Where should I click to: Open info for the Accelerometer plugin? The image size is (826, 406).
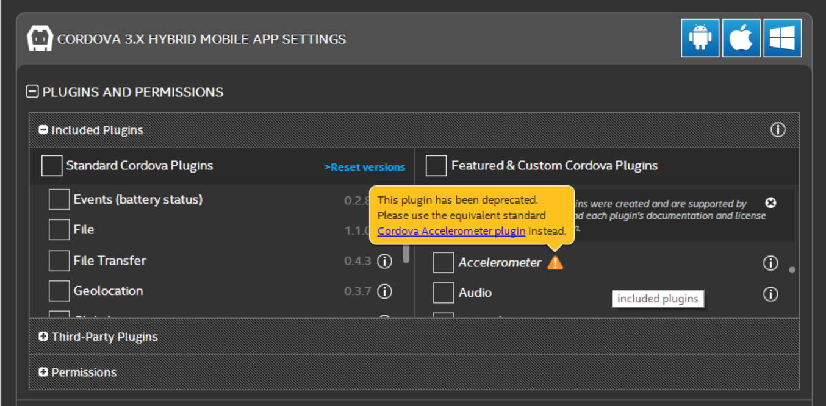click(770, 263)
